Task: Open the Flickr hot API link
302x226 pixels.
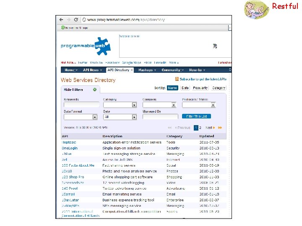Action: point(148,63)
